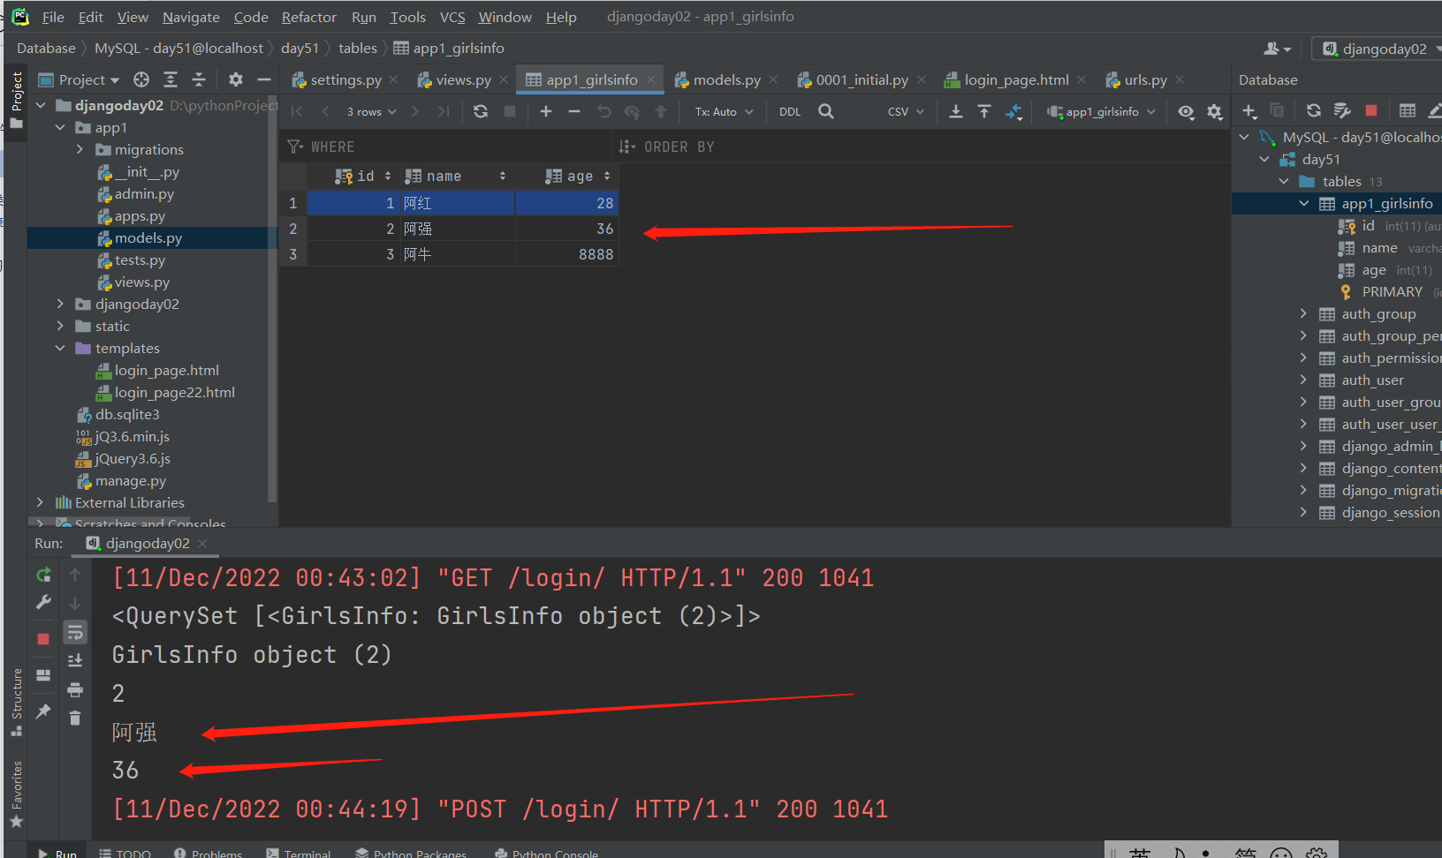Open the rows-per-page '3 rows' dropdown

[x=372, y=112]
